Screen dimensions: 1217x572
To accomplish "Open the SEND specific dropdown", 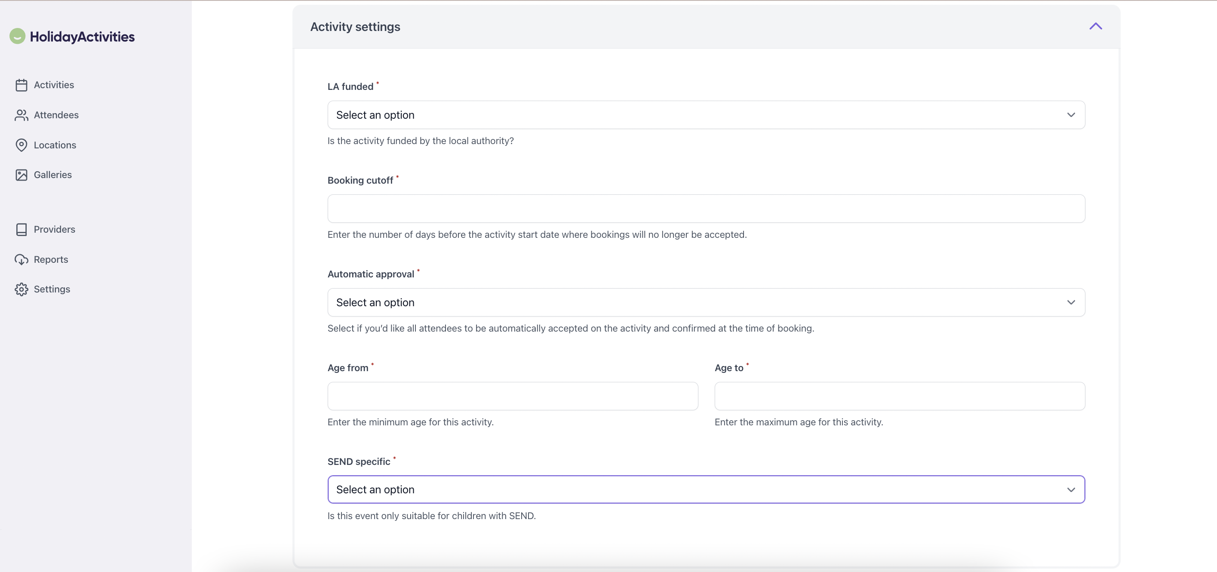I will tap(706, 489).
